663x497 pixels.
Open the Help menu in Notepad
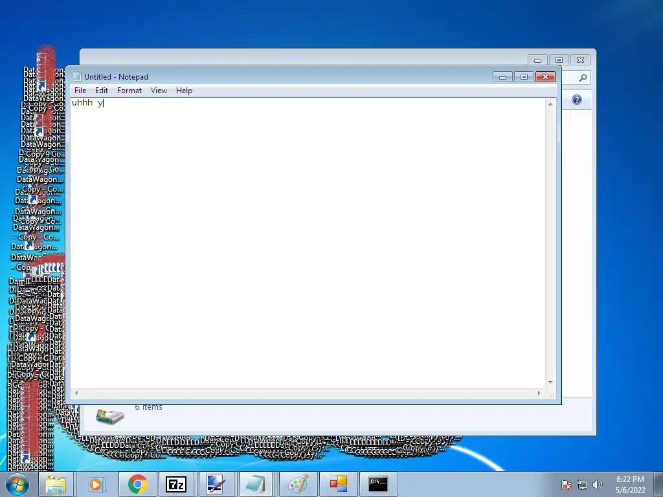184,91
